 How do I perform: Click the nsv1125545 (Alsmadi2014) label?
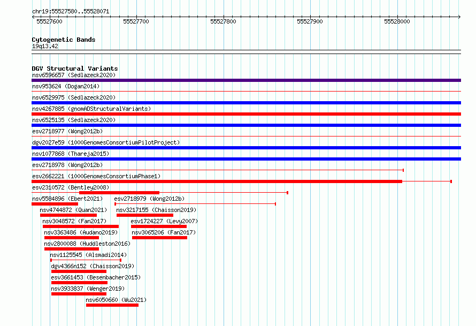[88, 255]
